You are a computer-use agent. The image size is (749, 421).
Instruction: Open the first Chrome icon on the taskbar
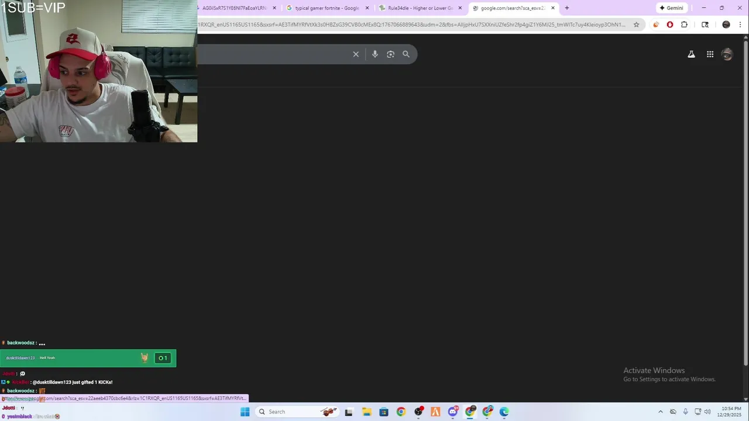point(401,412)
